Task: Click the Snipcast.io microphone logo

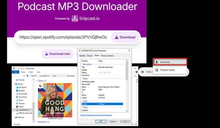Action: (x=75, y=18)
